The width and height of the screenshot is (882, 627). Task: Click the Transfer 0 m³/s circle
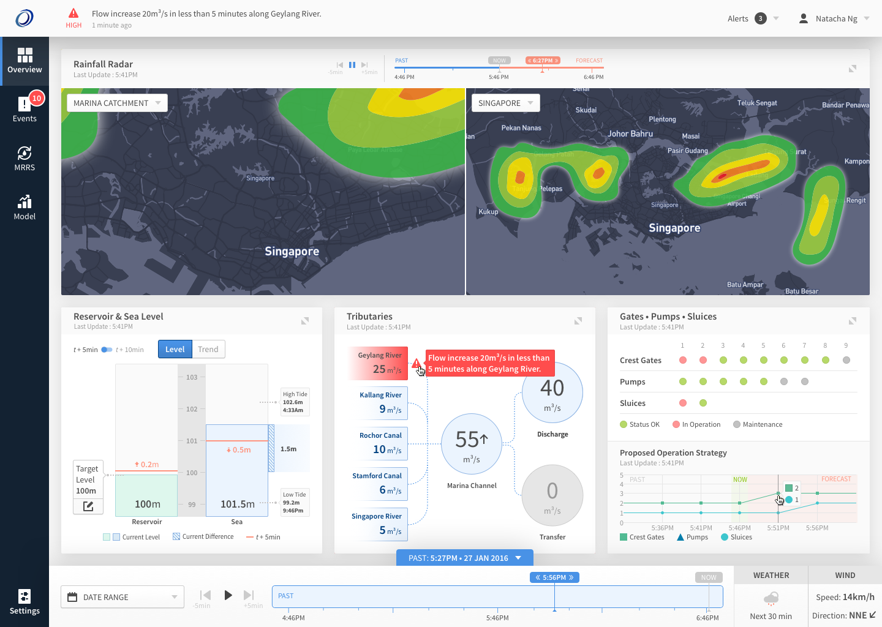[x=552, y=495]
